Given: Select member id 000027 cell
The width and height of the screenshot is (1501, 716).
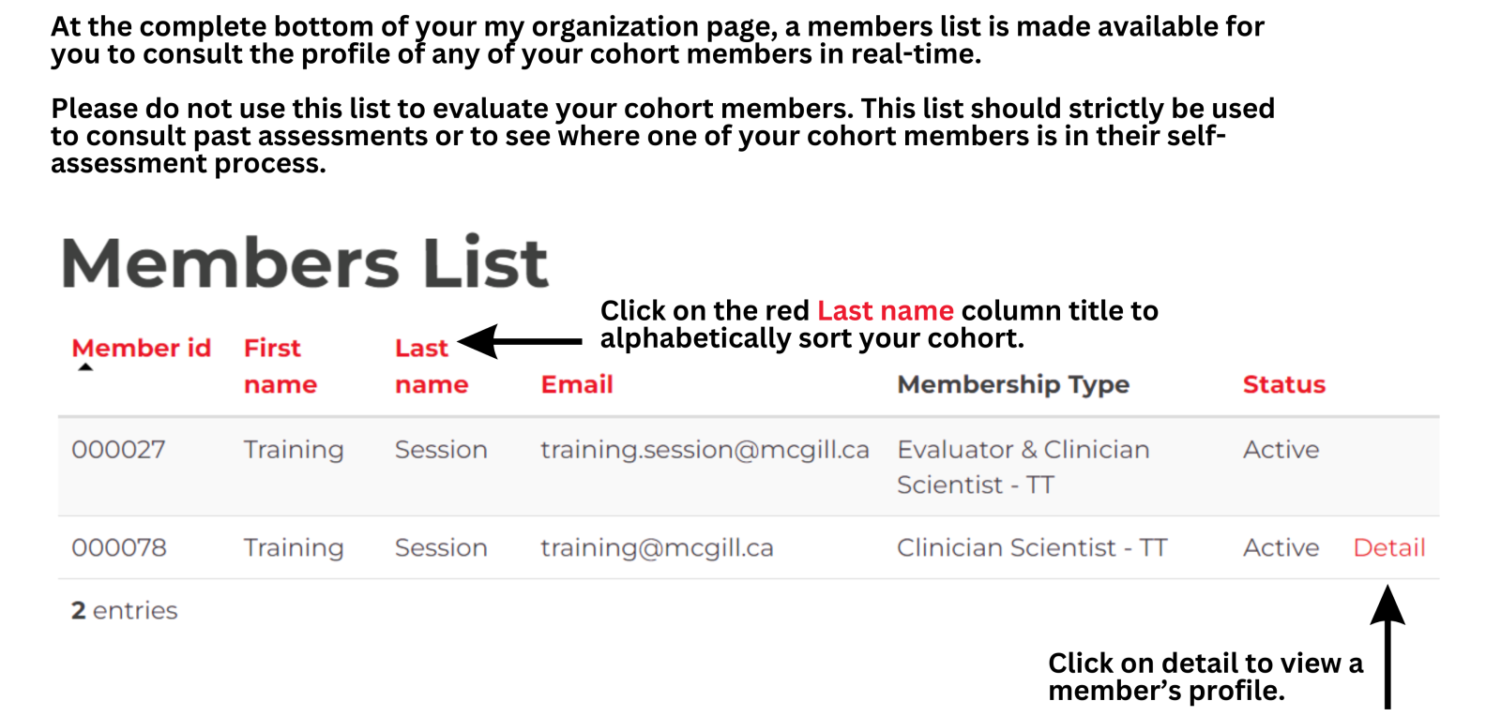Looking at the screenshot, I should click(118, 450).
